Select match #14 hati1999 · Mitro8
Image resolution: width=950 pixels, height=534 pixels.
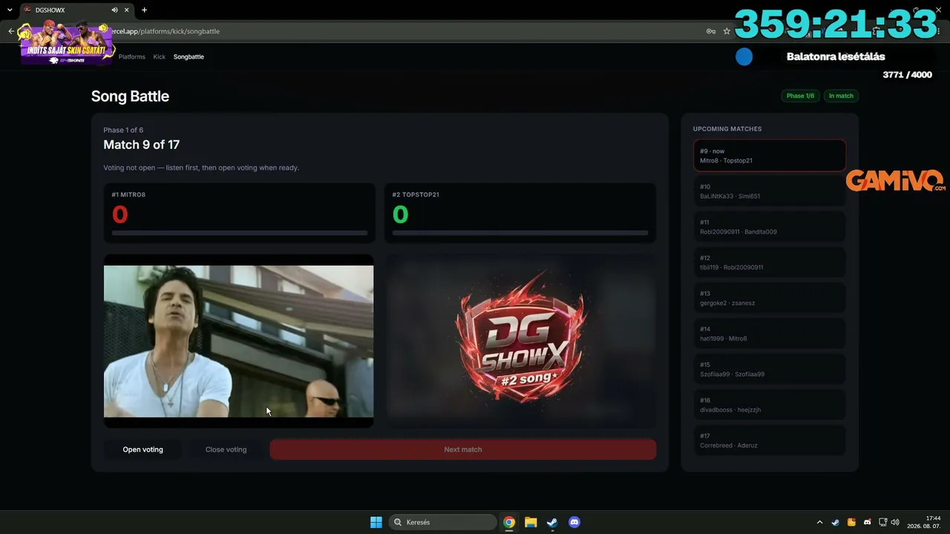(770, 334)
